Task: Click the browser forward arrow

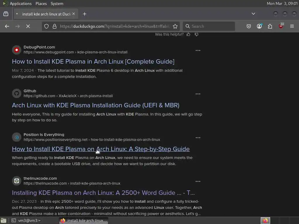Action: coord(17,26)
